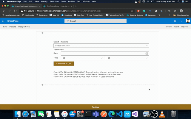Screen dimensions: 191x119
Task: Go back with the browser back arrow
Action: coord(4,11)
